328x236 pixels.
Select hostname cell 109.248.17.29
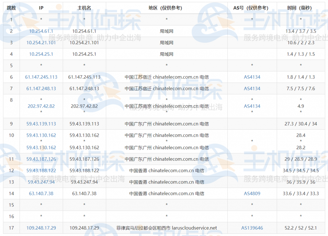click(x=84, y=228)
